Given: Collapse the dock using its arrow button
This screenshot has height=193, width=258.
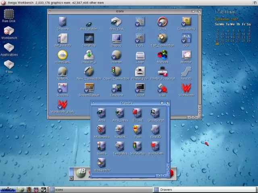Looking at the screenshot, I should click(71, 178).
